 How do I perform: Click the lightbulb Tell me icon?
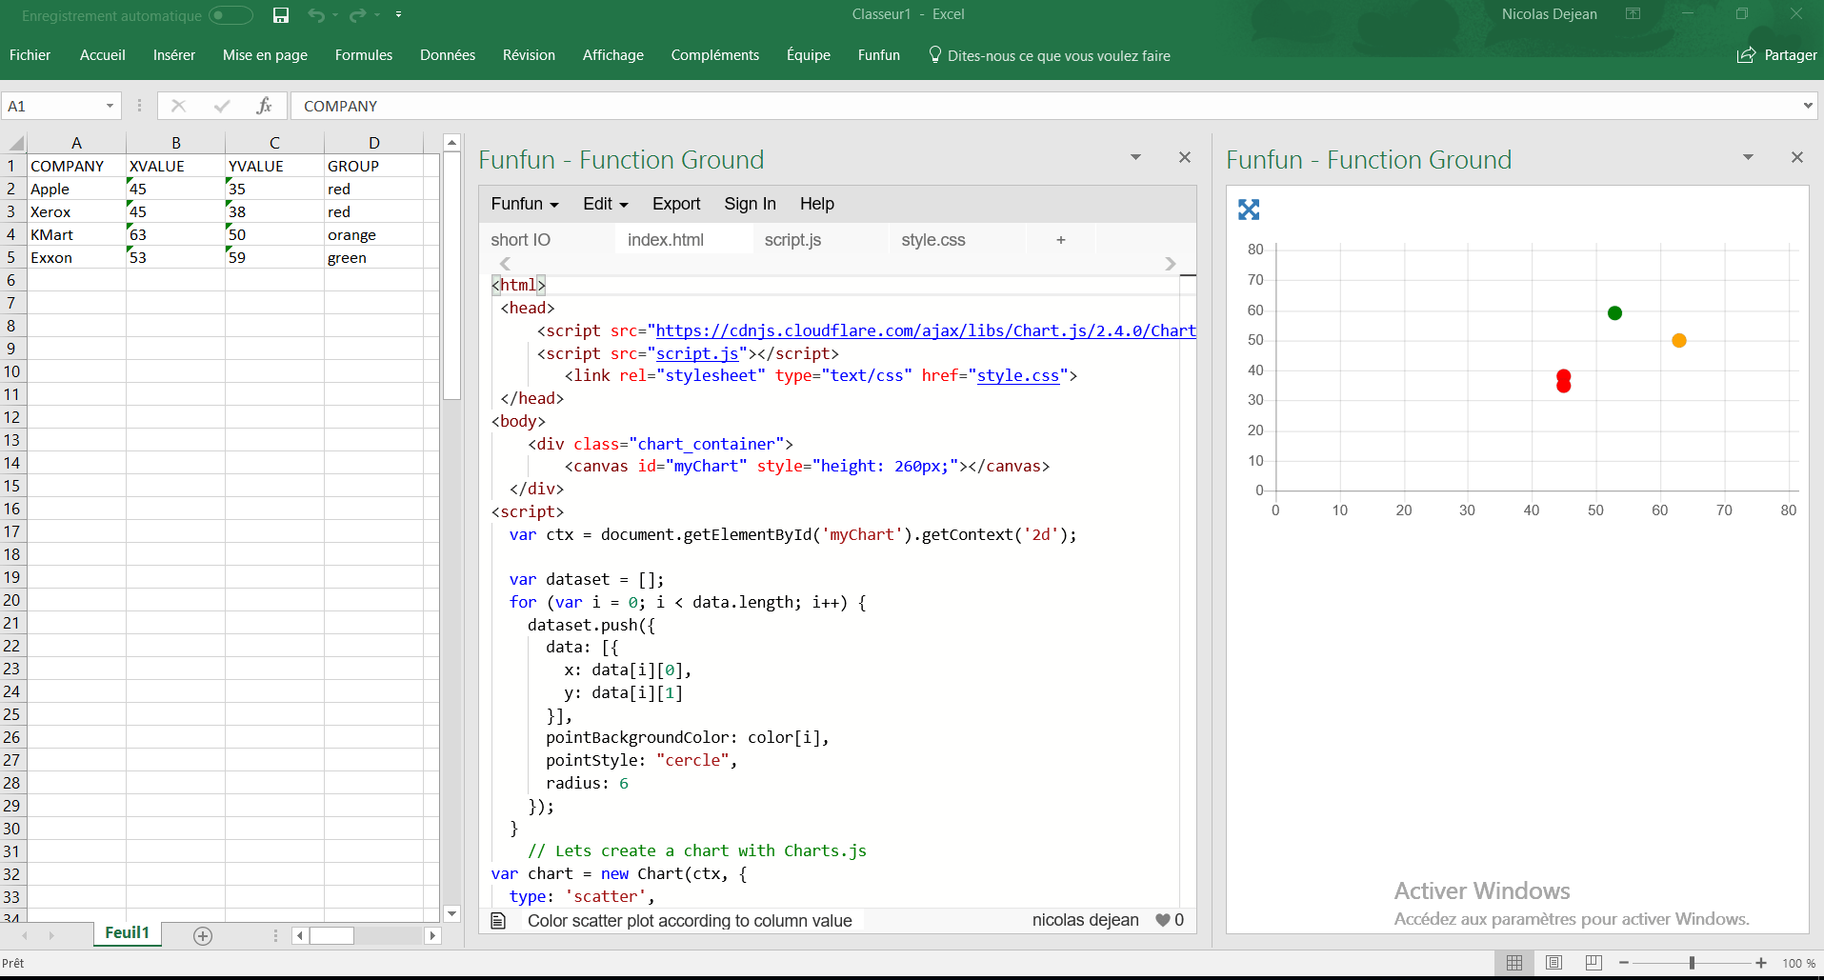point(935,55)
